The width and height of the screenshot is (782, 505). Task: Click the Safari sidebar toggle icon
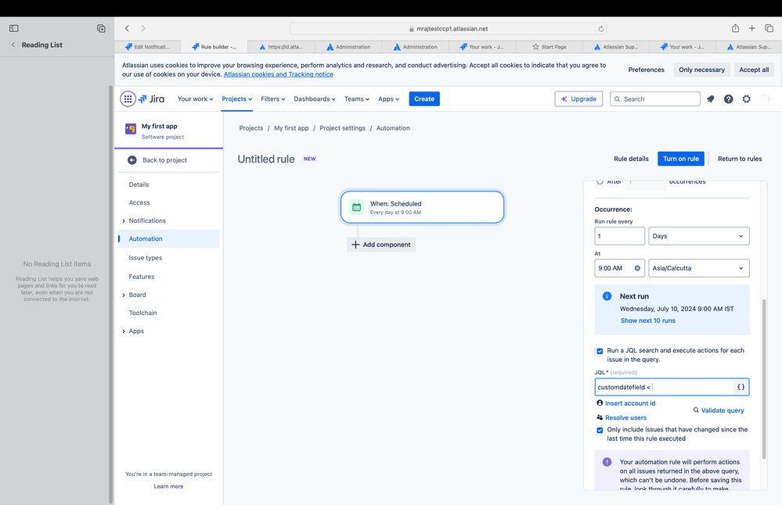(14, 28)
